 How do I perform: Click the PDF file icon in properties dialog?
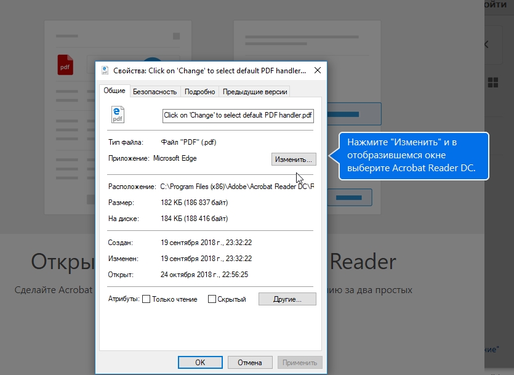pos(118,115)
